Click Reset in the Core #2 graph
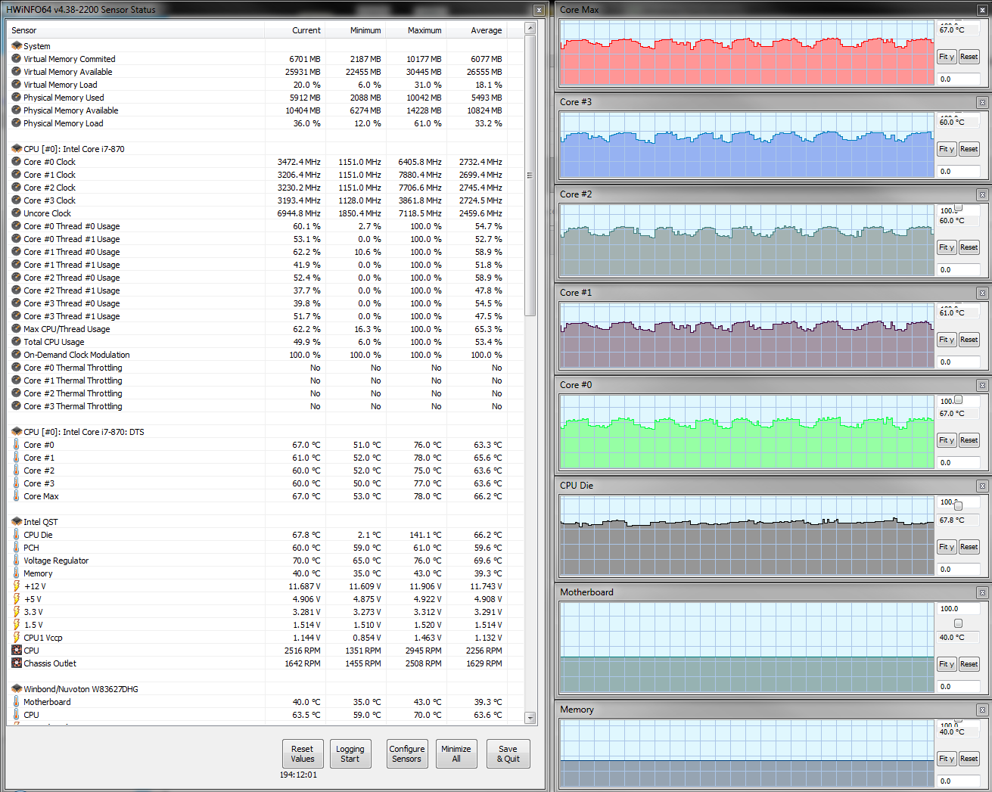Screen dimensions: 992x792 pos(969,247)
